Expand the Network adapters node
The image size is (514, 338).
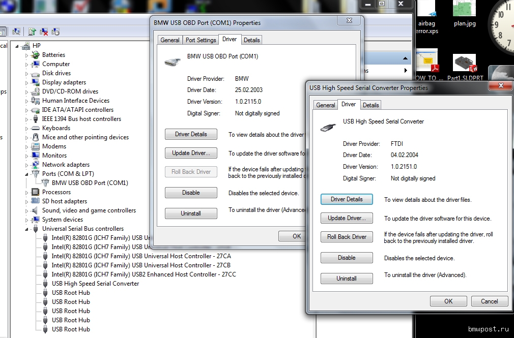point(27,165)
